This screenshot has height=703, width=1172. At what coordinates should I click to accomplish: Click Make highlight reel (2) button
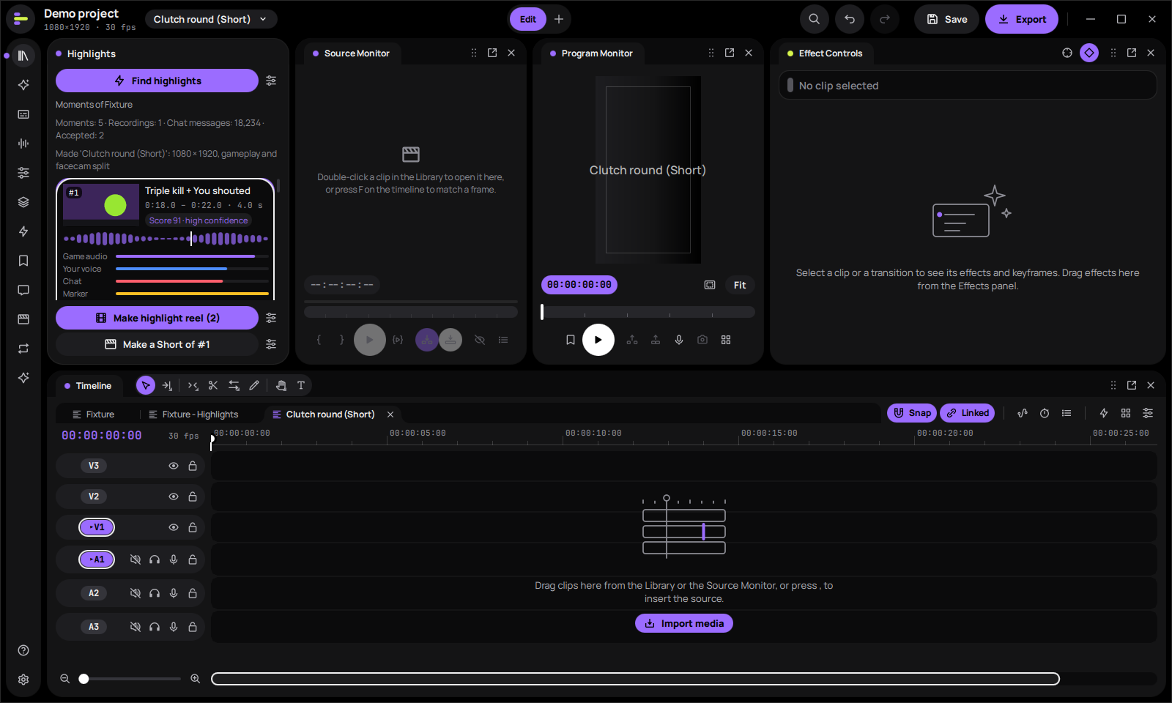(157, 318)
